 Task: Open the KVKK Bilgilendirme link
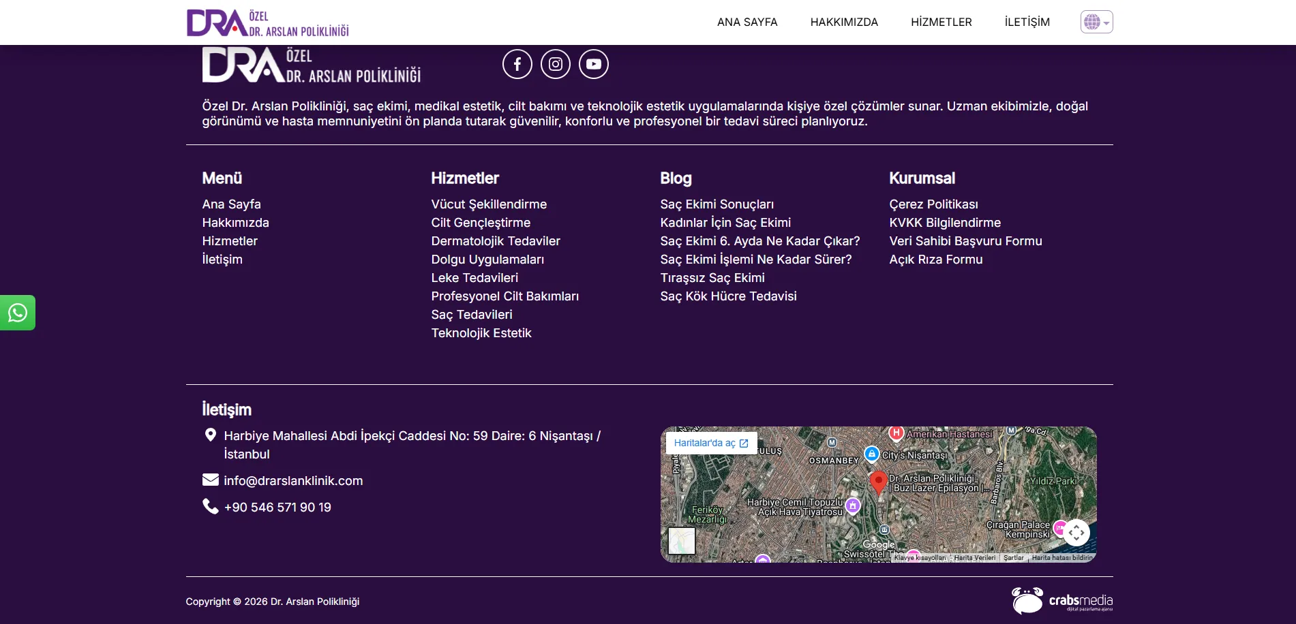[x=945, y=223]
